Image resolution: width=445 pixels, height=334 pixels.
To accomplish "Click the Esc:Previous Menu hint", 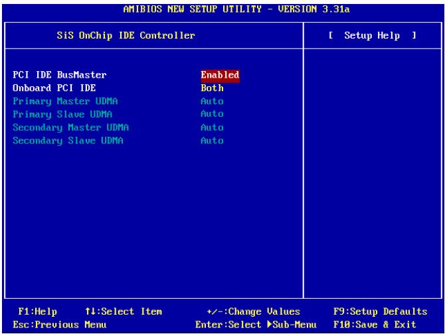I will (x=60, y=325).
